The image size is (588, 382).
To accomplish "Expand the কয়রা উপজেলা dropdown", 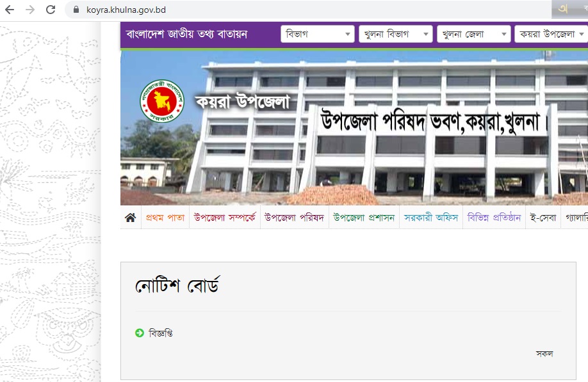I will [551, 34].
